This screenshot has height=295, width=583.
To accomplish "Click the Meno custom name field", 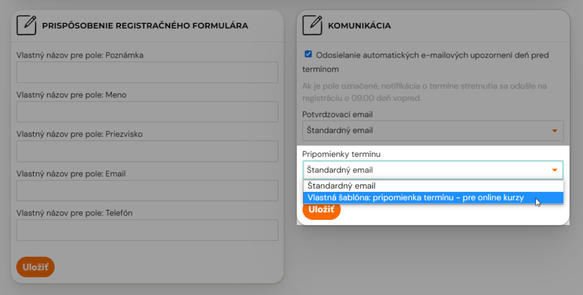I will [147, 112].
